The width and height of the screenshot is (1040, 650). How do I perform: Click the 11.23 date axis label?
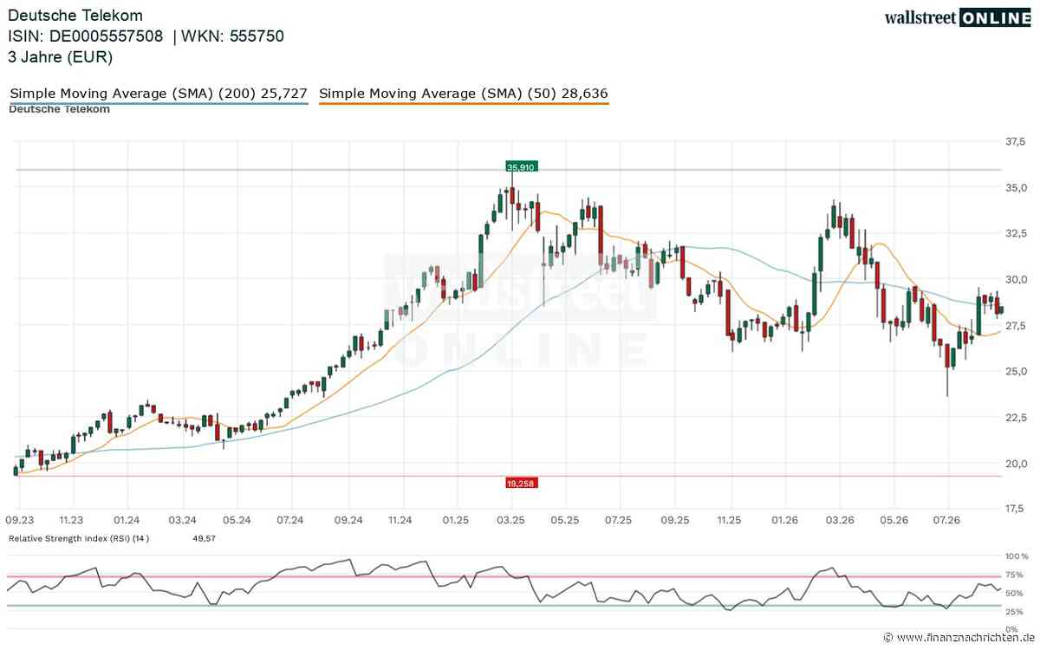(71, 520)
